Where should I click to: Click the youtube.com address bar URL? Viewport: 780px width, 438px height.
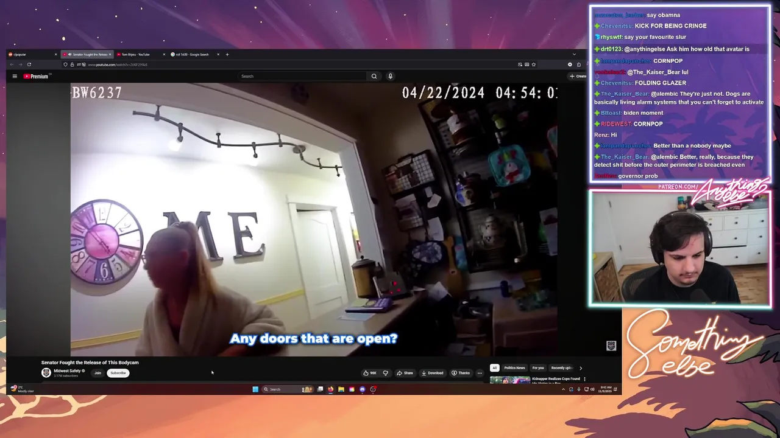coord(118,64)
